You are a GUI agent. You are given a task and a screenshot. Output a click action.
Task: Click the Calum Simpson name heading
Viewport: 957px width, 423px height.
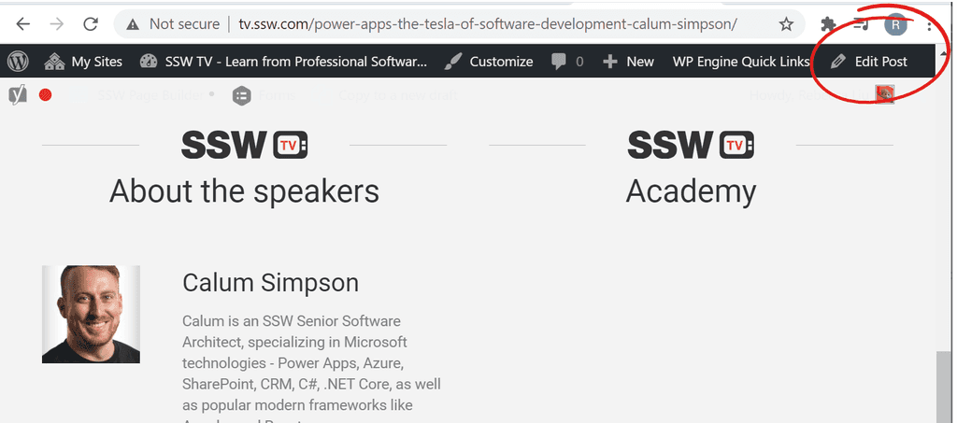[270, 283]
